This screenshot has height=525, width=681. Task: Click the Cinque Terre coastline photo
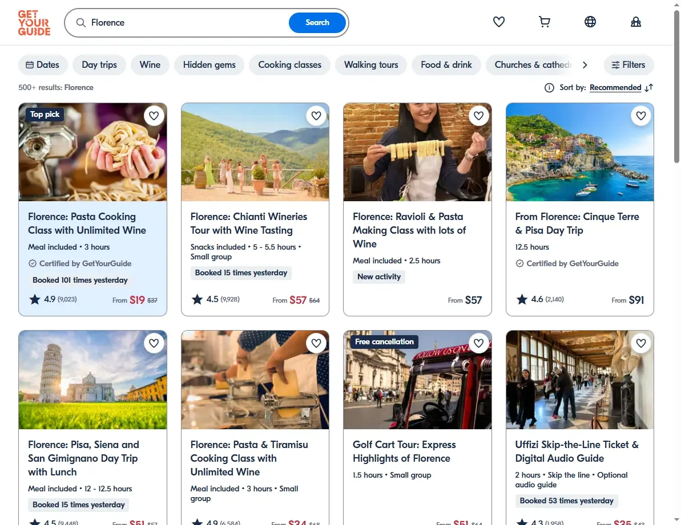click(x=580, y=152)
